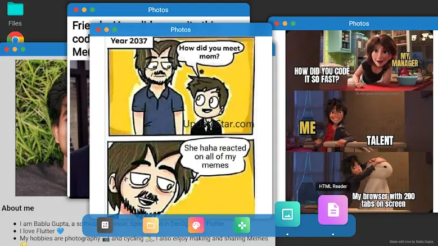Minimize the right Photos manager meme window
This screenshot has width=438, height=246.
(x=285, y=24)
